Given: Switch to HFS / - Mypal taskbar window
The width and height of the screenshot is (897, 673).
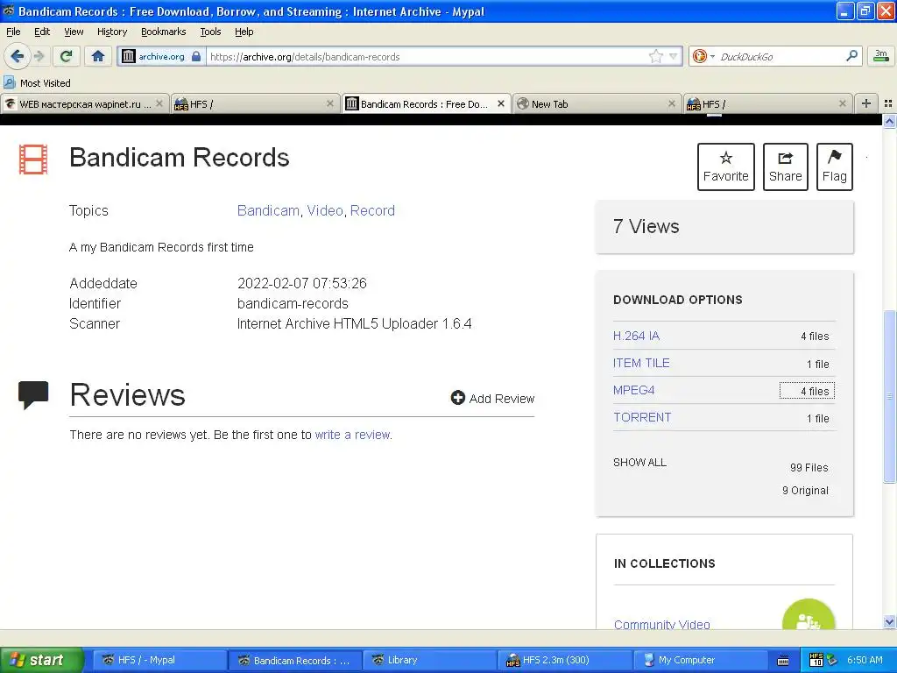Looking at the screenshot, I should [159, 660].
